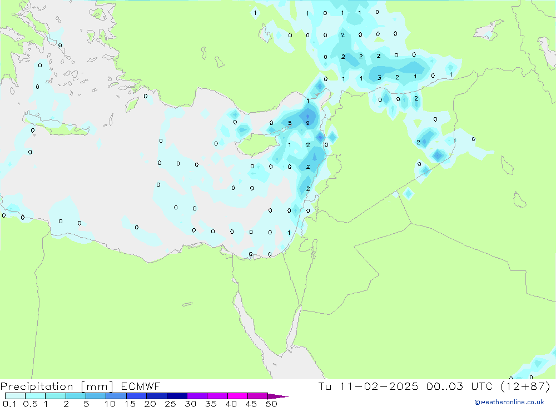Viewport: 556px width, 407px height.
Task: Click the '35' legend scale label
Action: pyautogui.click(x=211, y=404)
